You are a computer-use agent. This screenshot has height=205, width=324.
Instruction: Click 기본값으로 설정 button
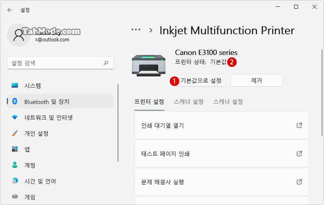(x=201, y=80)
